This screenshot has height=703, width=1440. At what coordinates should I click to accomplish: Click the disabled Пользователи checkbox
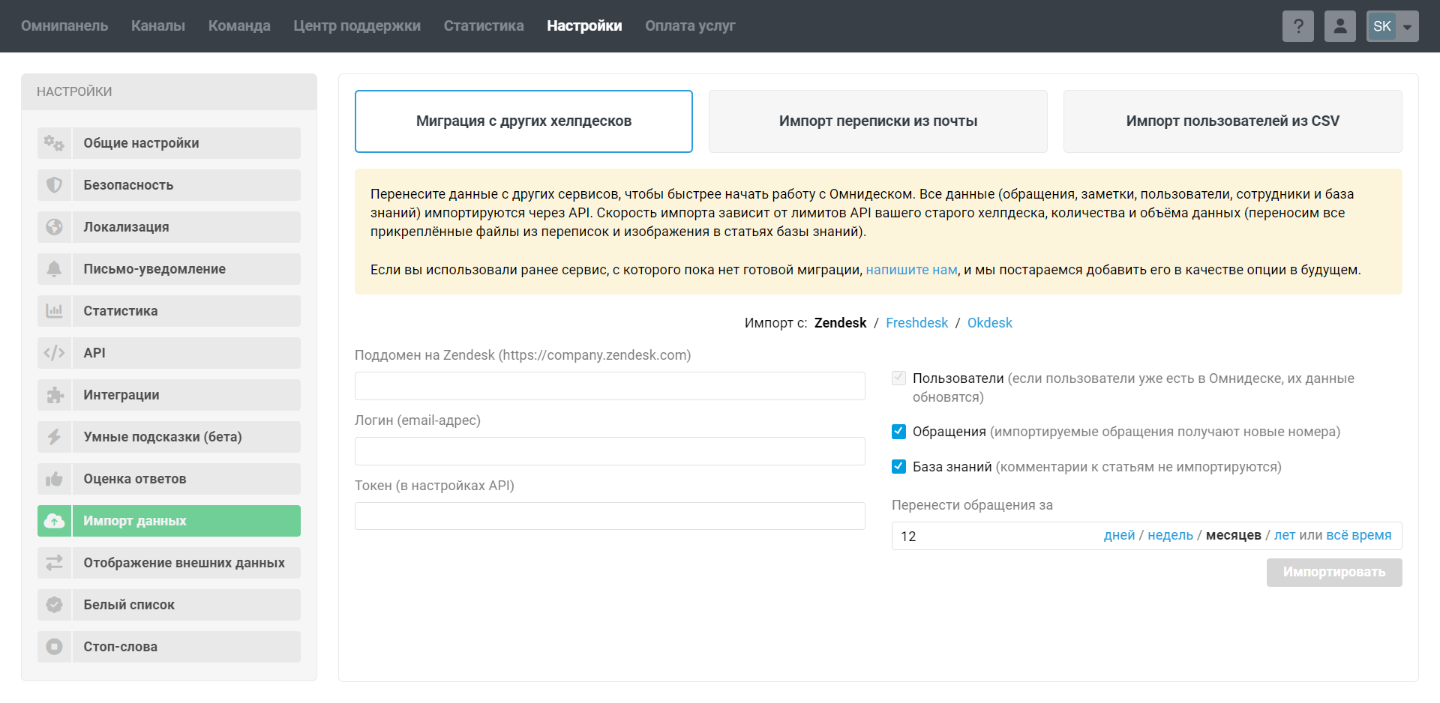[x=898, y=378]
